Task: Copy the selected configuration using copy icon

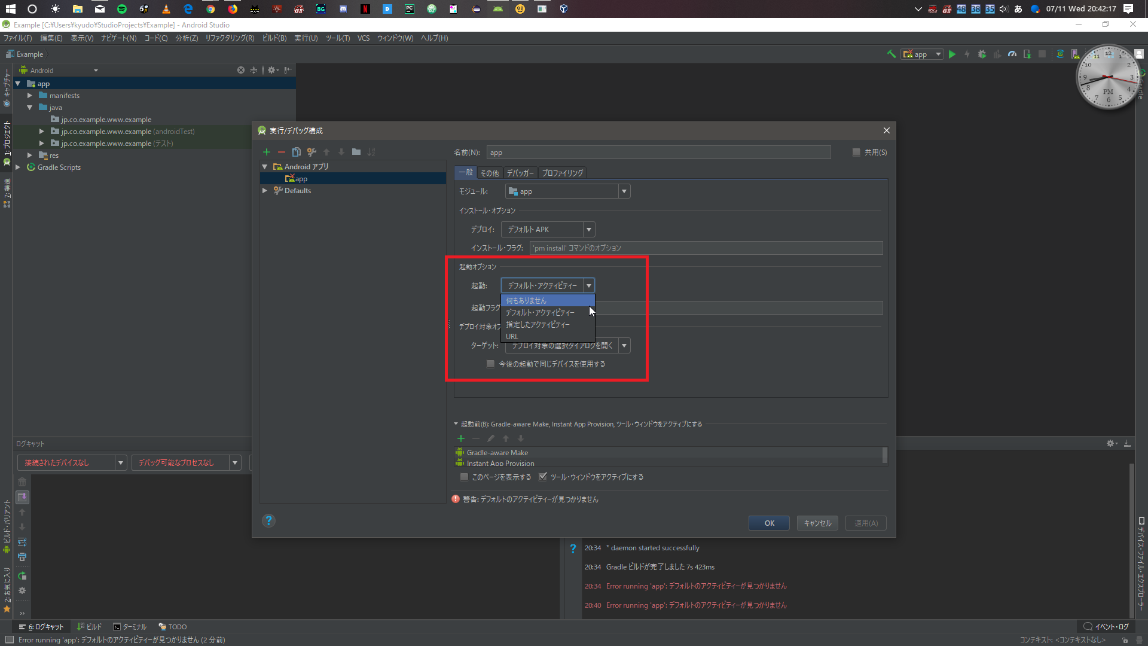Action: (x=297, y=152)
